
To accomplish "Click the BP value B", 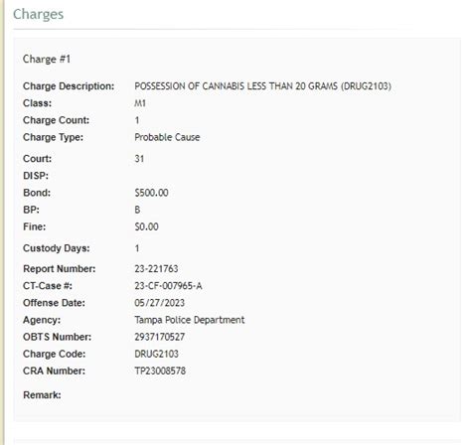I will pyautogui.click(x=137, y=210).
